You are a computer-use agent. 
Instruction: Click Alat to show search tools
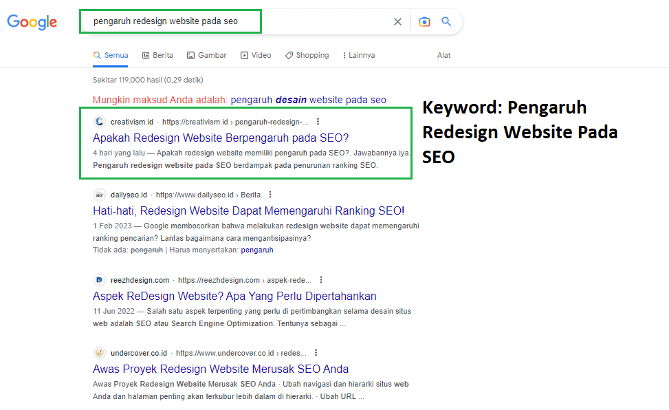(x=443, y=54)
